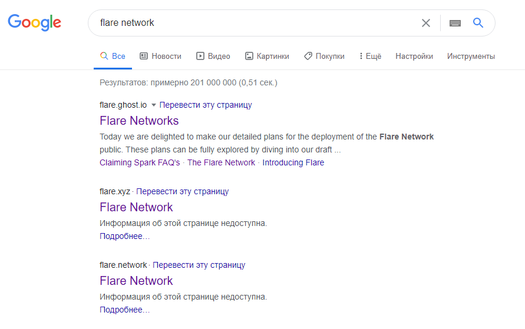
Task: Expand the Ещё more menu
Action: (370, 57)
